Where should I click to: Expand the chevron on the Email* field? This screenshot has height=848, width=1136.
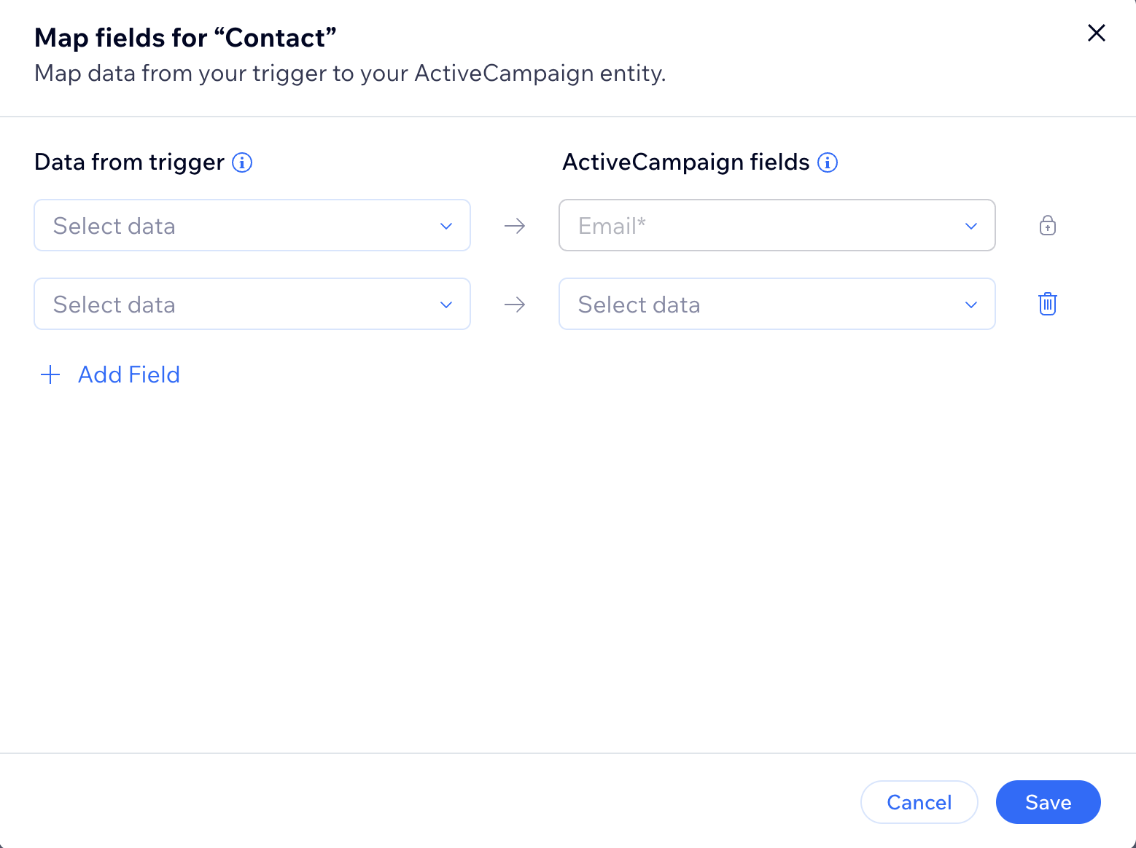click(971, 227)
